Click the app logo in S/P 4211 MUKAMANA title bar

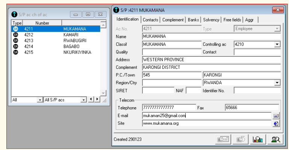[x=116, y=10]
